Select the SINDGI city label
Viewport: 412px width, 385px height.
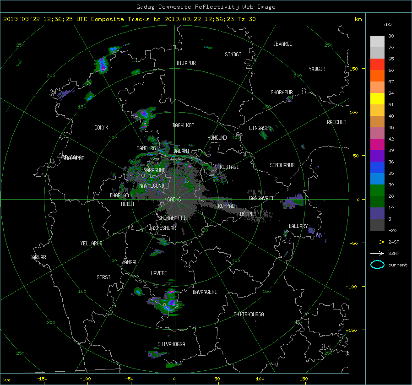(233, 54)
